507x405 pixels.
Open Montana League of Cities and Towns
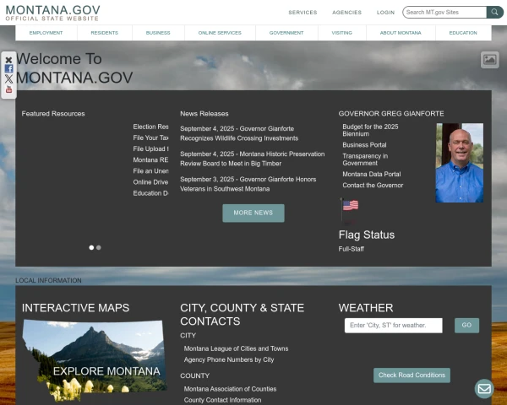pyautogui.click(x=236, y=348)
